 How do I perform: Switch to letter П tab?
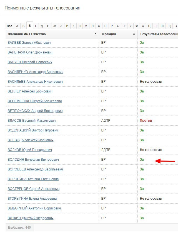(x=106, y=26)
